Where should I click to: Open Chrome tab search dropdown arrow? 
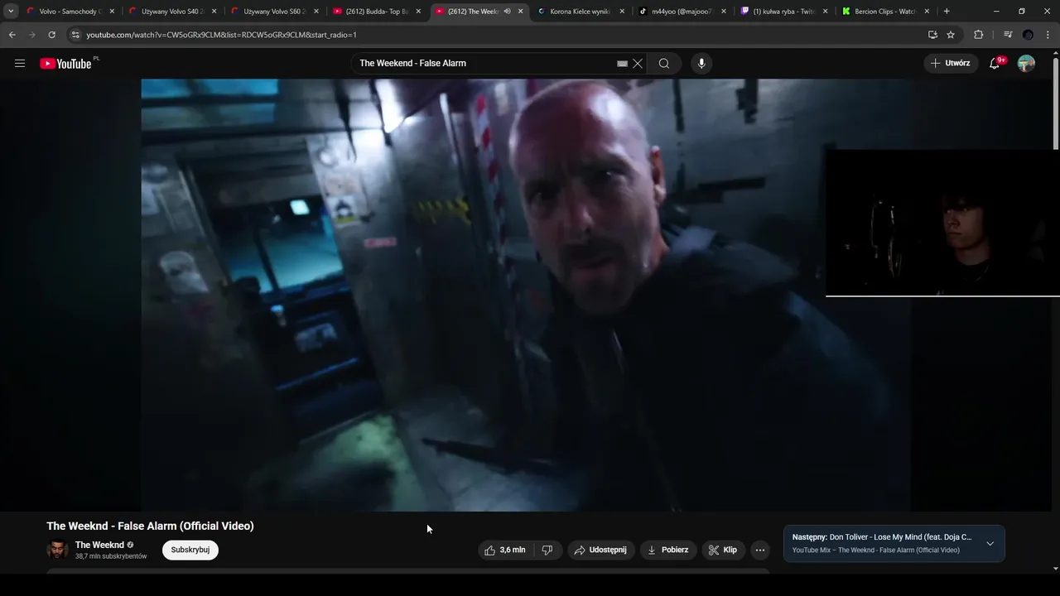pyautogui.click(x=11, y=12)
